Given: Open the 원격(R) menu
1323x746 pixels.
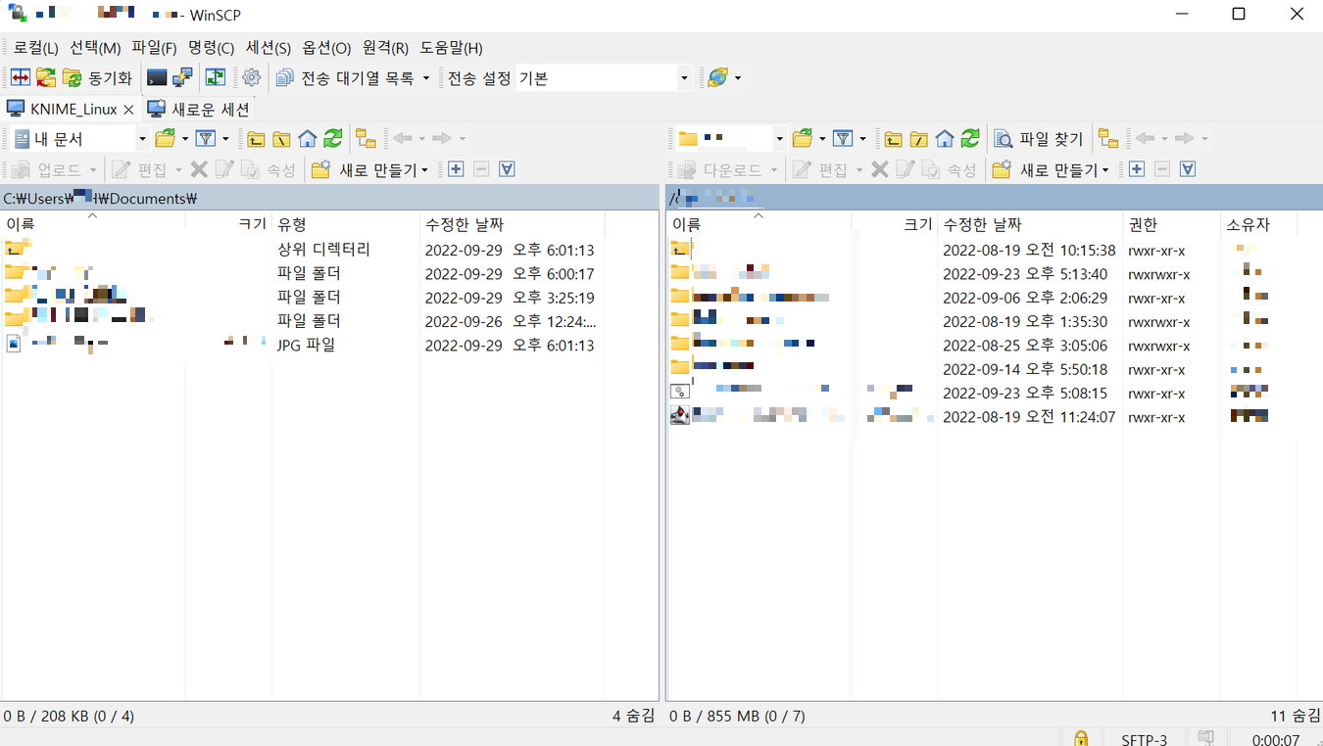Looking at the screenshot, I should [x=385, y=48].
